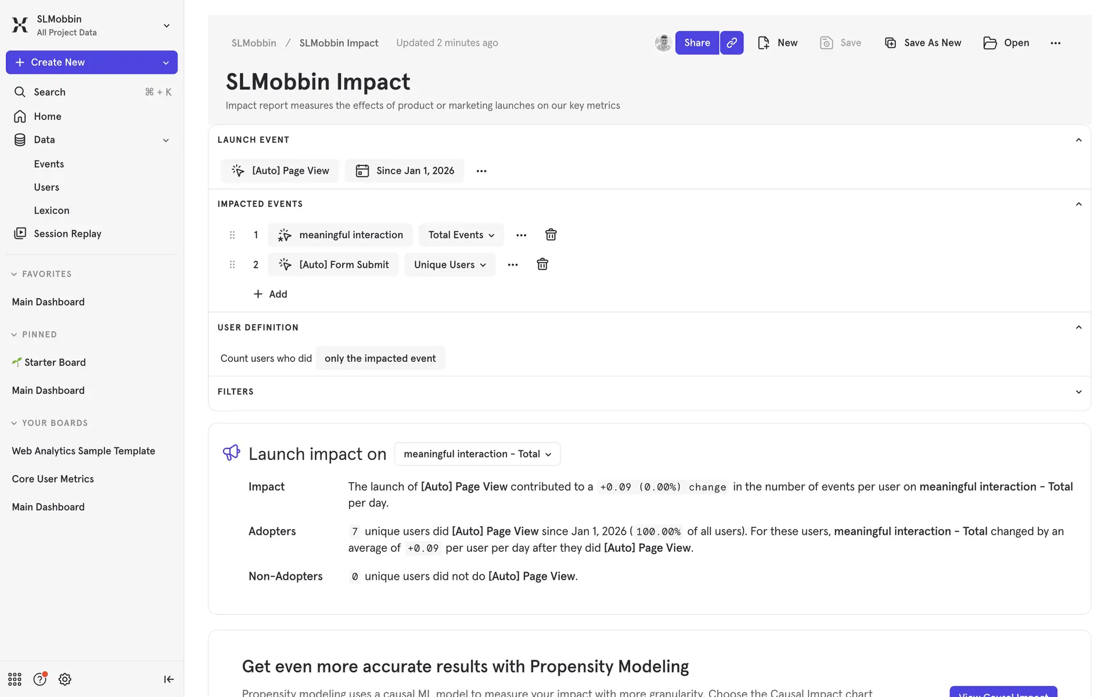The height and width of the screenshot is (697, 1115).
Task: Collapse the Launch Event section
Action: 1078,140
